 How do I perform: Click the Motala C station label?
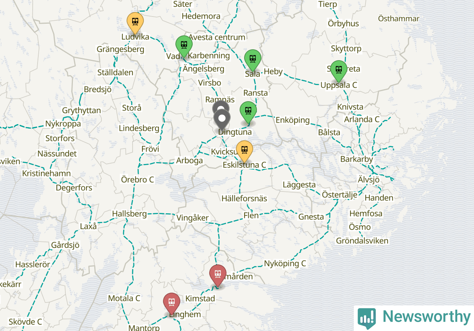[124, 298]
